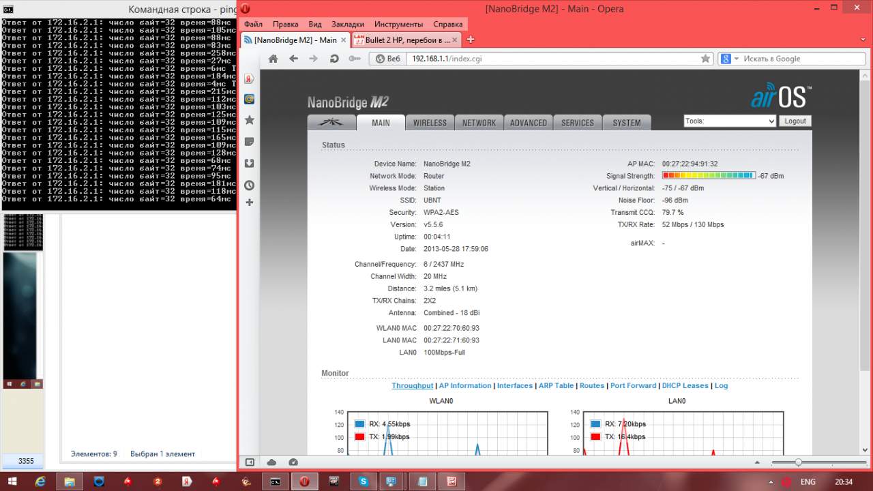This screenshot has height=491, width=873.
Task: Switch to the SERVICES tab
Action: click(578, 123)
